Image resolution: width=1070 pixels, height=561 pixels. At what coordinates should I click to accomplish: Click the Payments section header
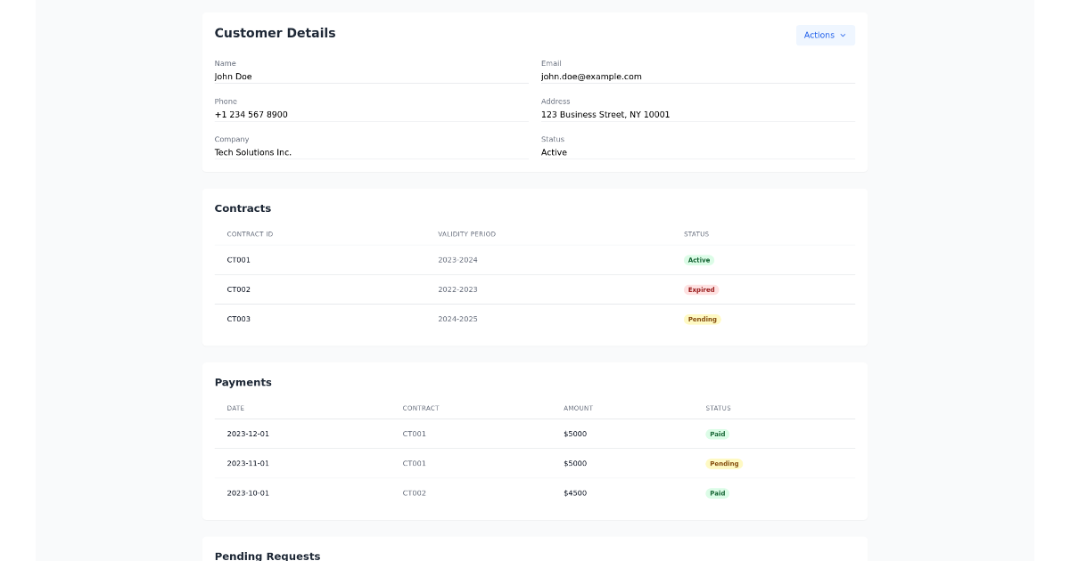pos(243,382)
